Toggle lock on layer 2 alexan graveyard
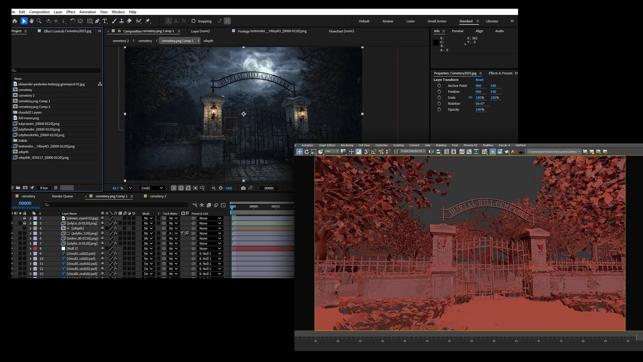643x362 pixels. [24, 218]
